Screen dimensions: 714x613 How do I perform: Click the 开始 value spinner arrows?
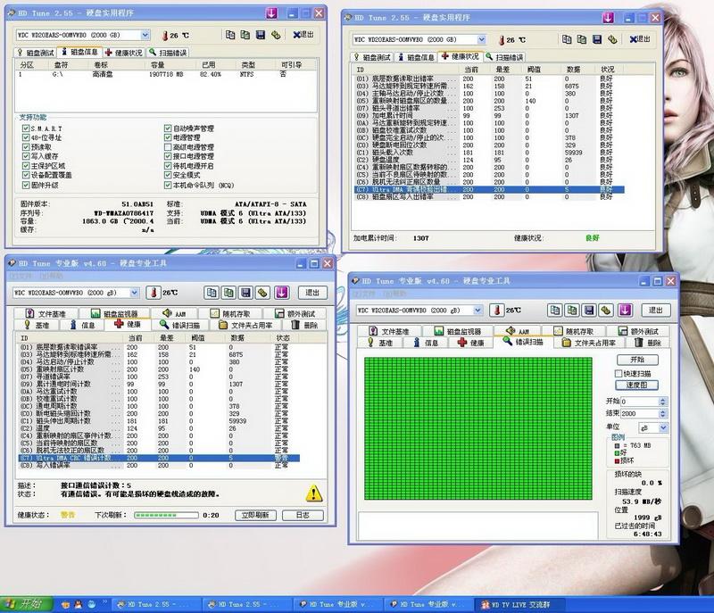point(663,402)
